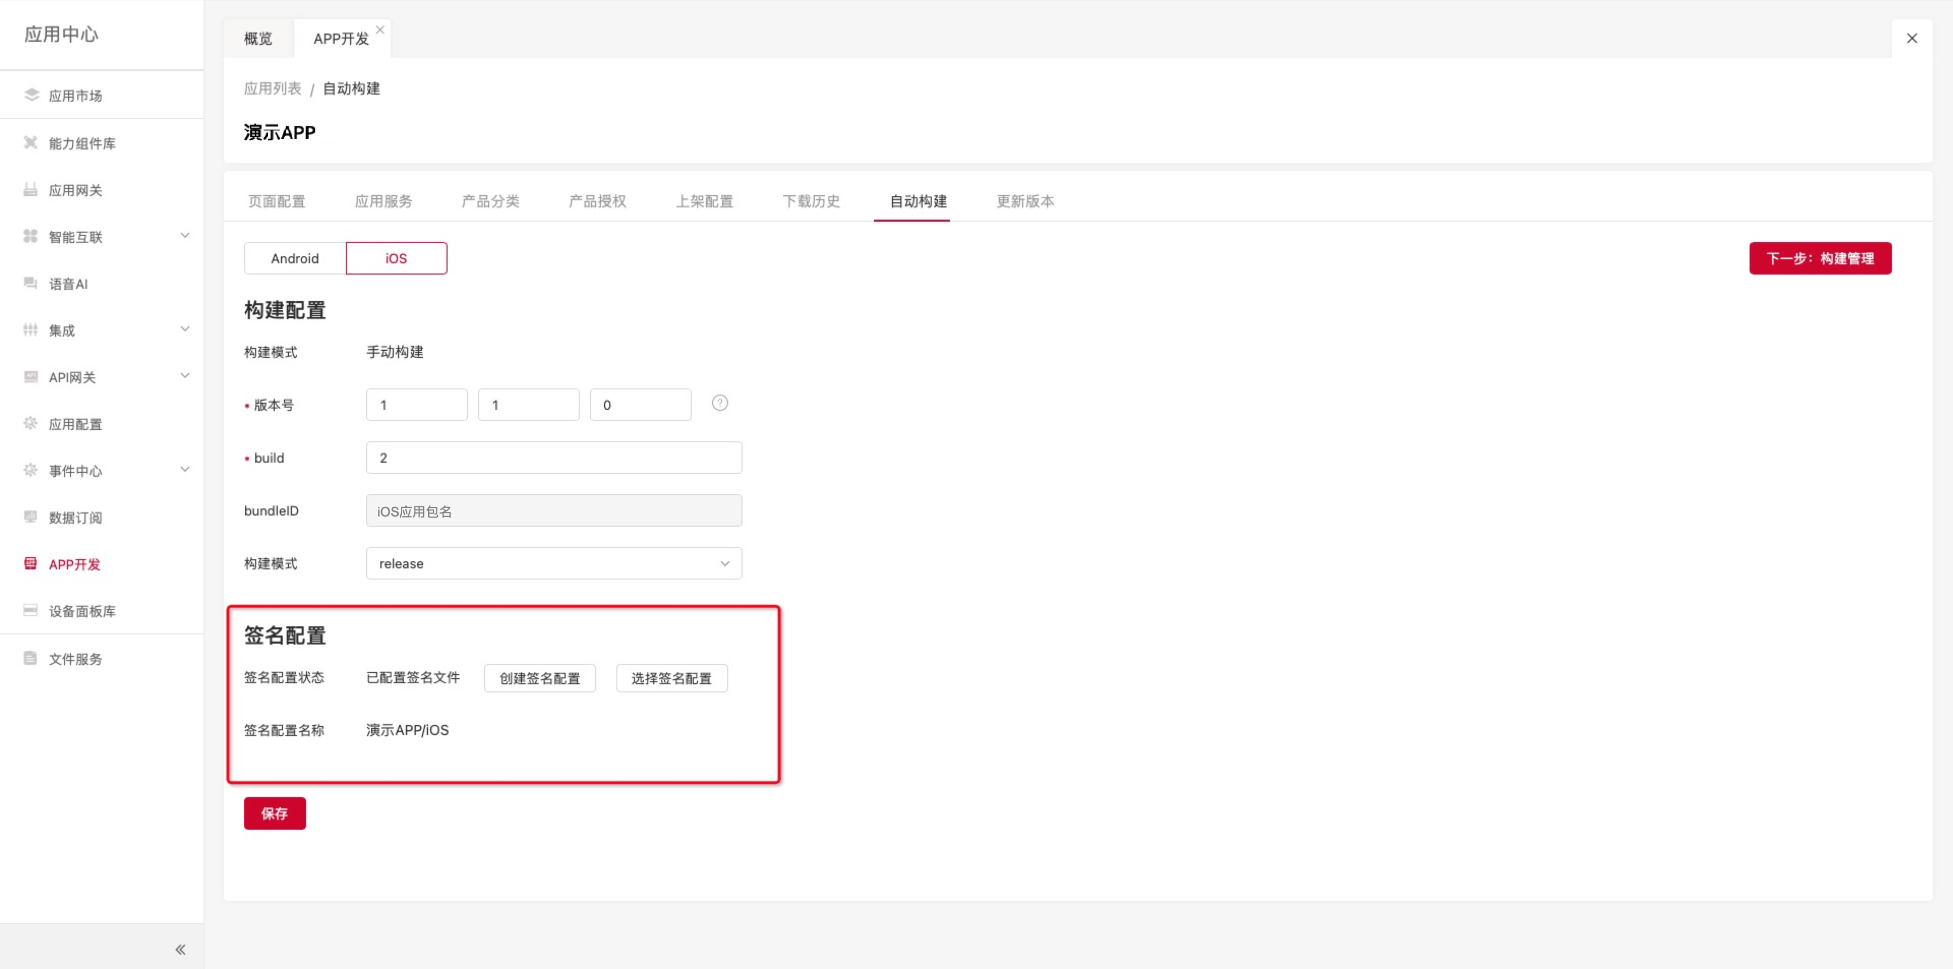Switch platform to Android
Screen dimensions: 1953x969
pyautogui.click(x=295, y=258)
